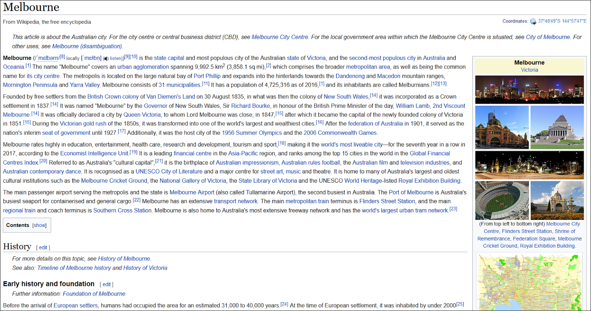The width and height of the screenshot is (591, 311).
Task: Open the Victorian gold rush link
Action: click(83, 124)
